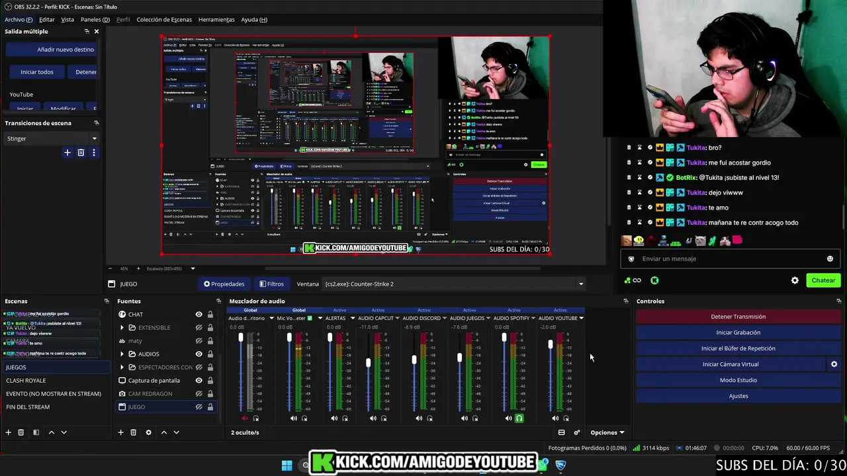This screenshot has width=847, height=476.
Task: Delete the selected scene via trash icon
Action: coord(21,432)
